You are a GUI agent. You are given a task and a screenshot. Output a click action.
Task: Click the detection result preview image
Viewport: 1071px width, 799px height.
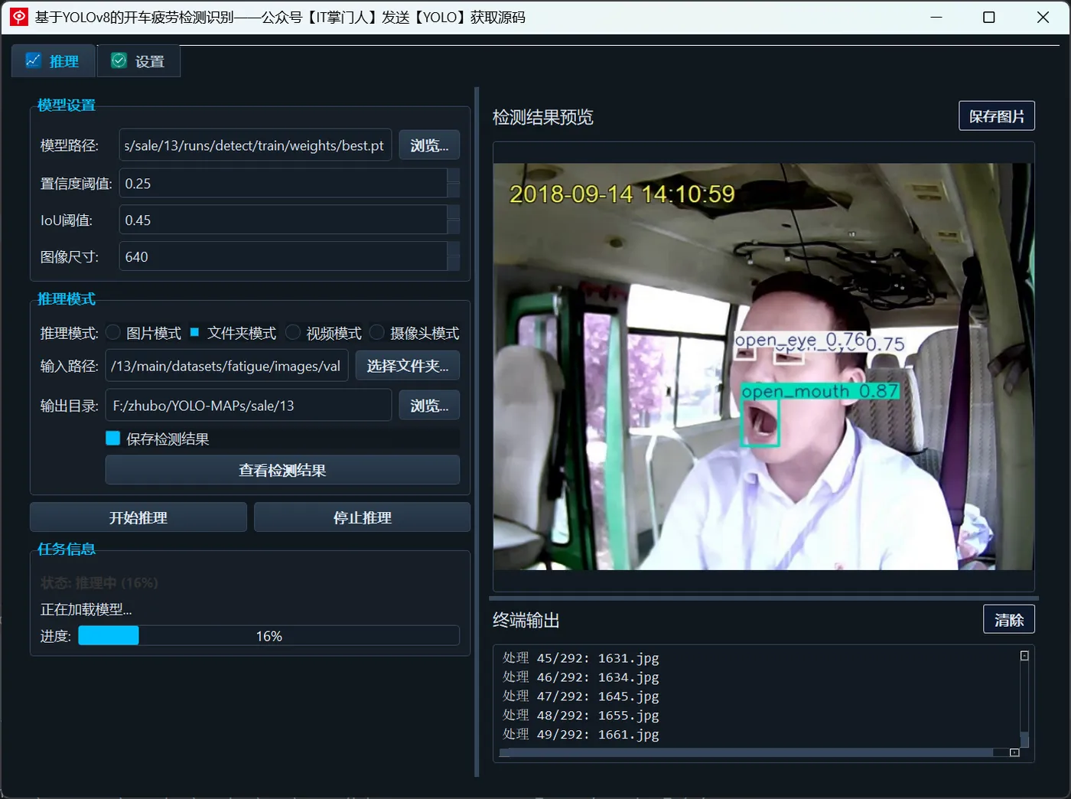pos(763,366)
